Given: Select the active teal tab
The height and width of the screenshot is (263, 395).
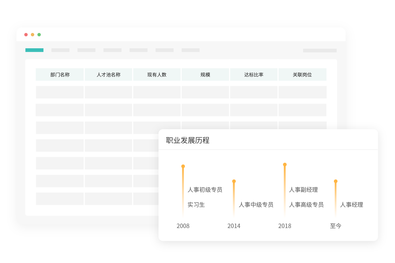Looking at the screenshot, I should click(x=34, y=50).
